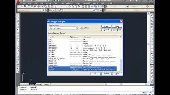Click the Match Properties brush icon

coord(52,6)
